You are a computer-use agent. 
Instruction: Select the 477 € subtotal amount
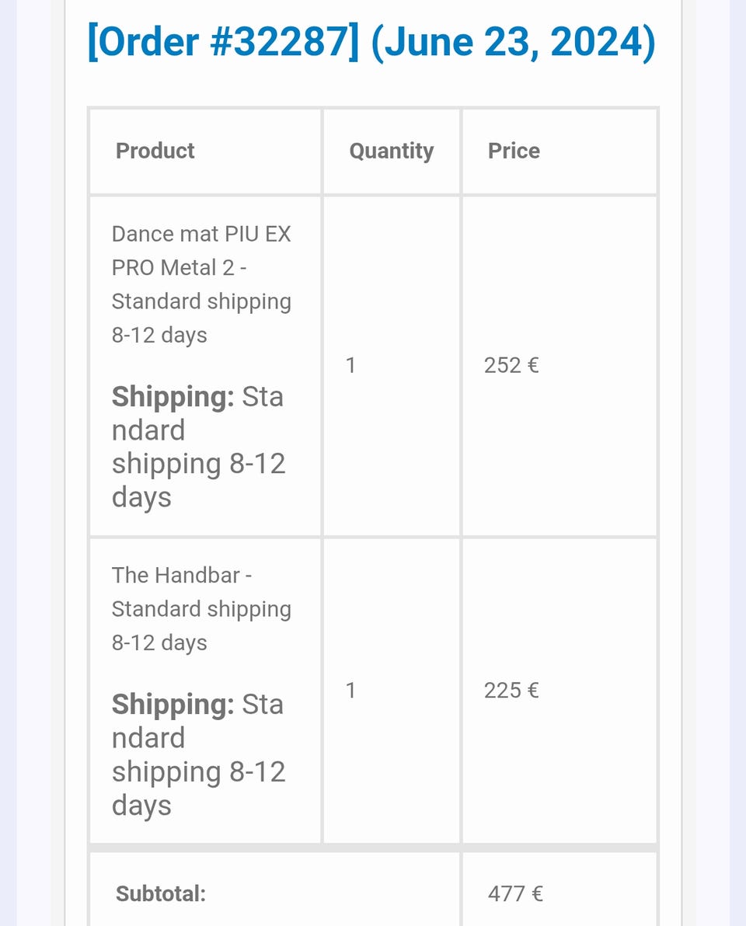click(515, 893)
